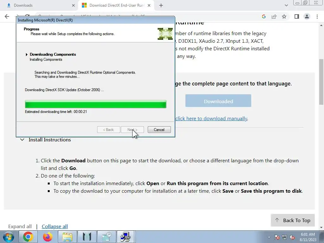The image size is (324, 243).
Task: Close the Download DirectX End-User Runtime tab
Action: [149, 5]
